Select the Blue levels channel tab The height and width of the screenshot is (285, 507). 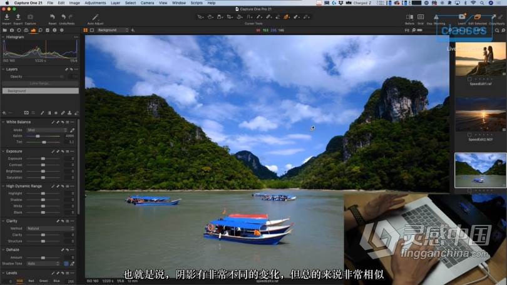click(x=56, y=281)
